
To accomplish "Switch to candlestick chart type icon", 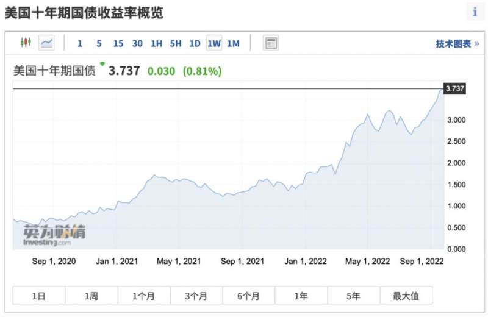I will [25, 43].
